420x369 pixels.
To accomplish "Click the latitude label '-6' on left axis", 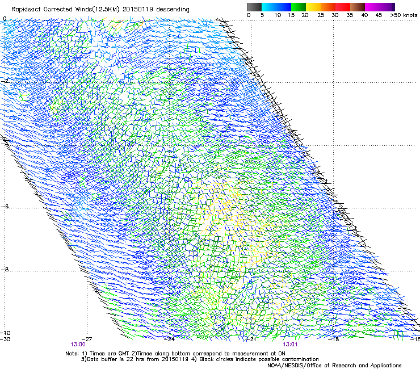I will pyautogui.click(x=5, y=207).
